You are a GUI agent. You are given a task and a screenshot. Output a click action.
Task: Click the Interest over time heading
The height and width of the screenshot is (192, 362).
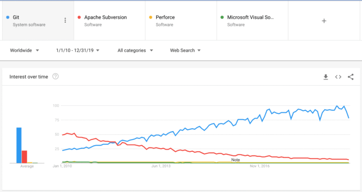pyautogui.click(x=29, y=77)
